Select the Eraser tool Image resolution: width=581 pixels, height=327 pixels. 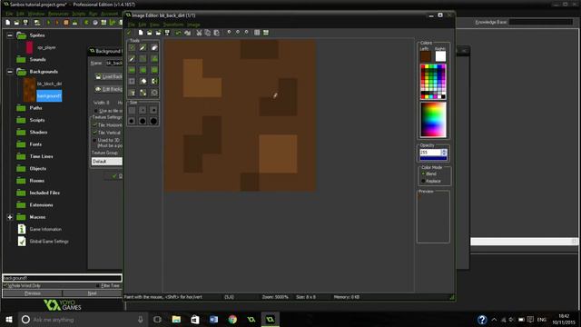pos(154,47)
